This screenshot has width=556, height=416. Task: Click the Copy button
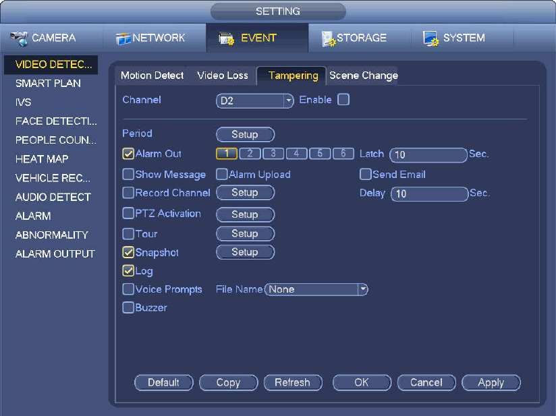point(229,383)
